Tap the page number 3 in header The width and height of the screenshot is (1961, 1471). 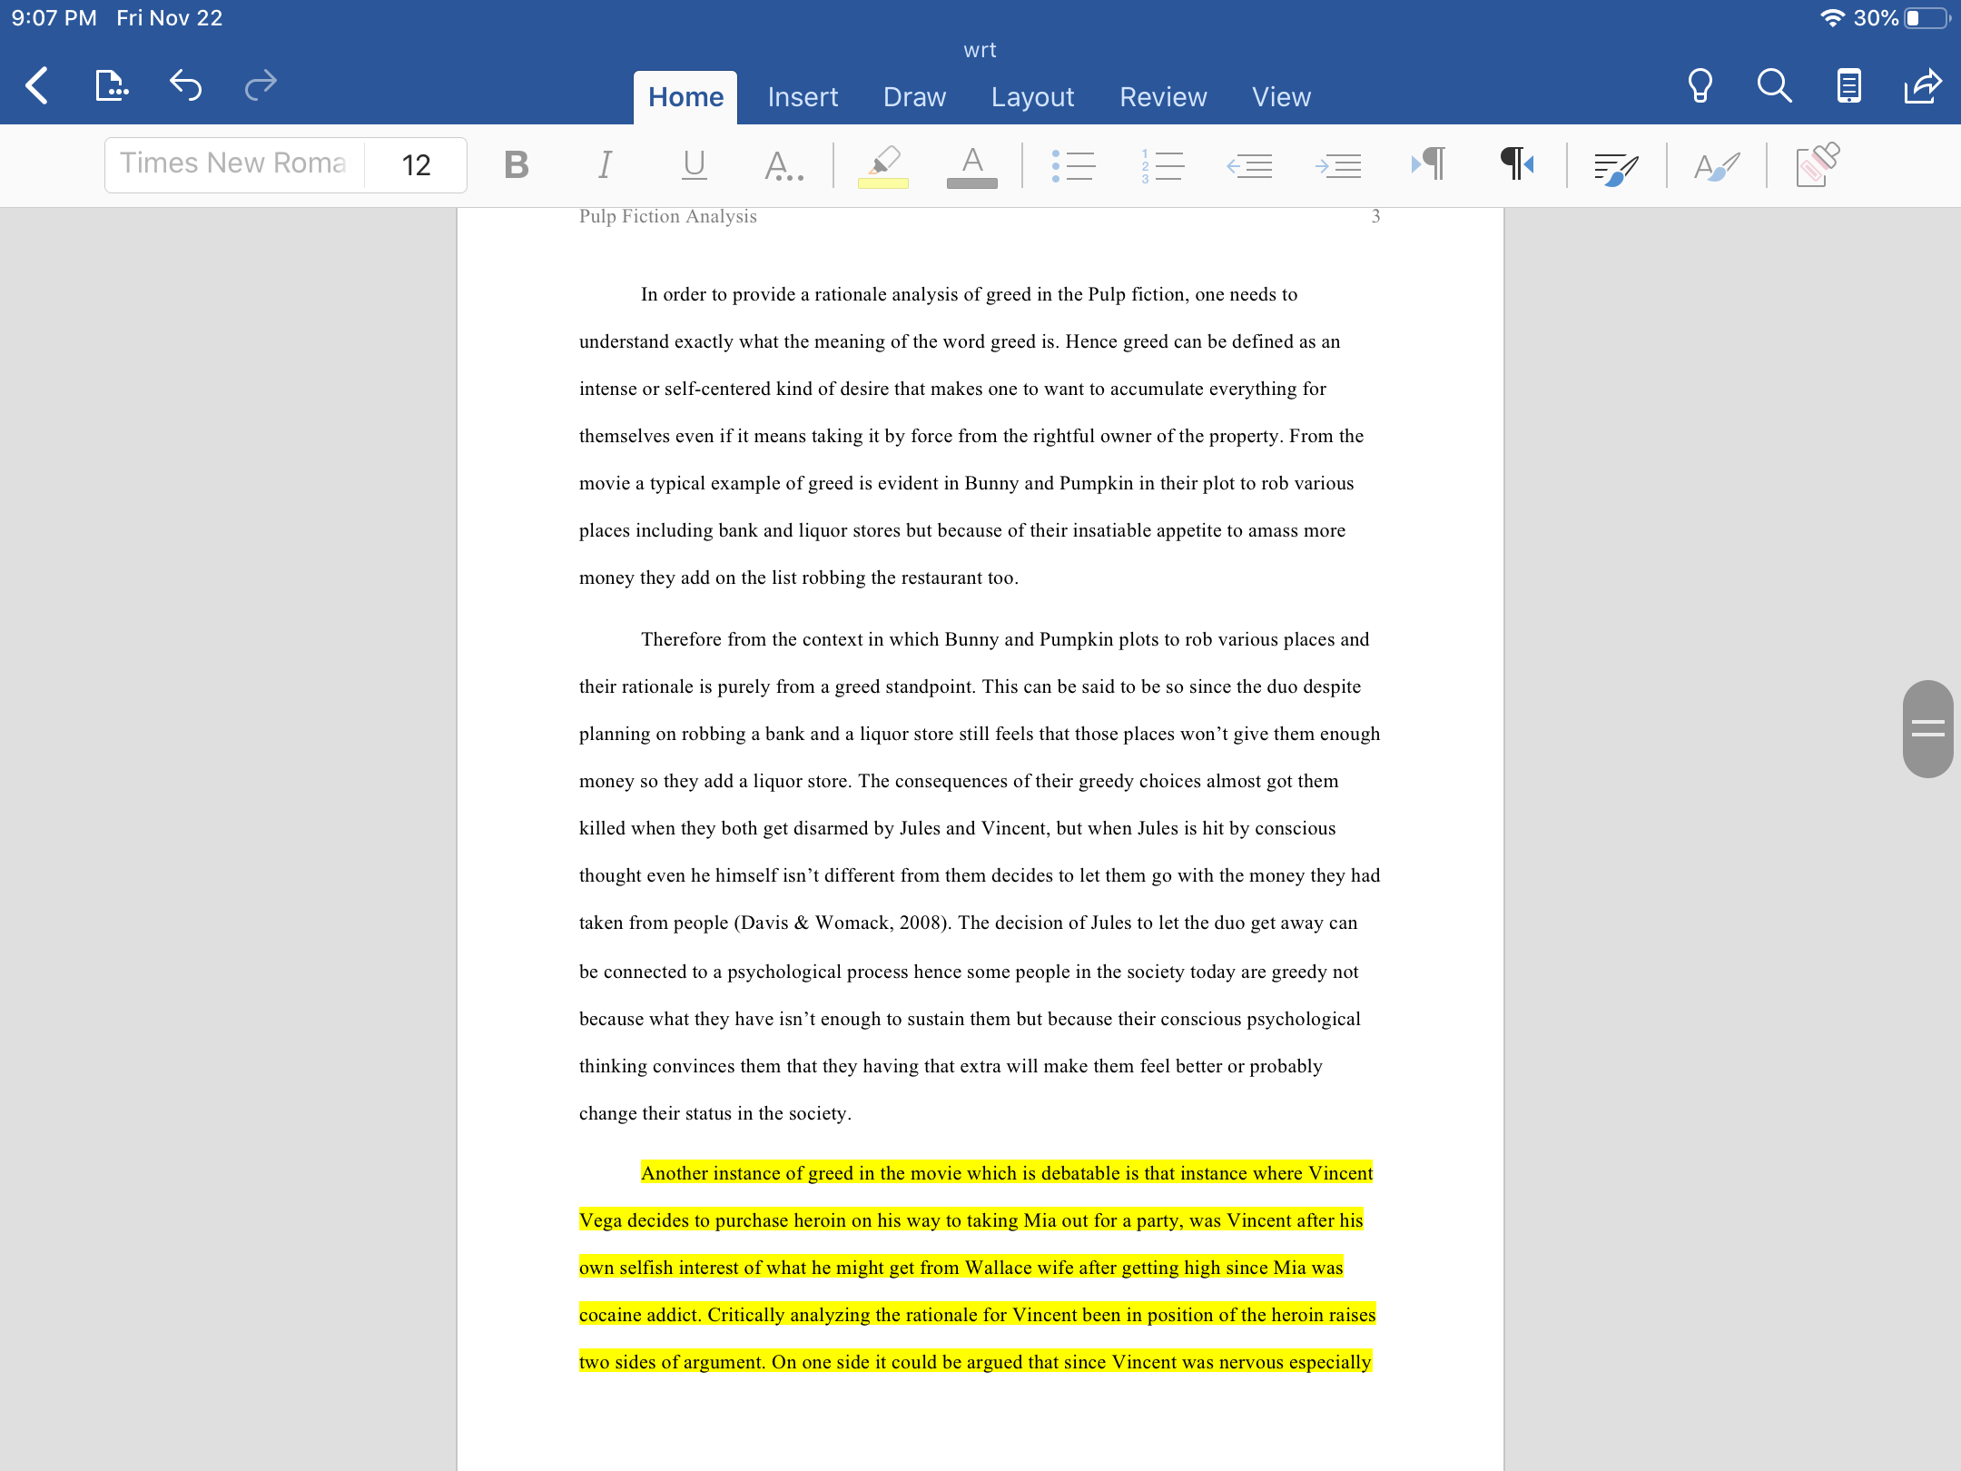click(x=1375, y=216)
